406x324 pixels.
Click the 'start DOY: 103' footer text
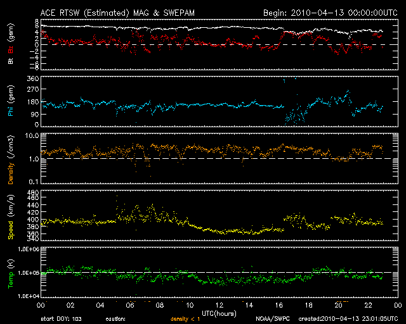coord(61,319)
